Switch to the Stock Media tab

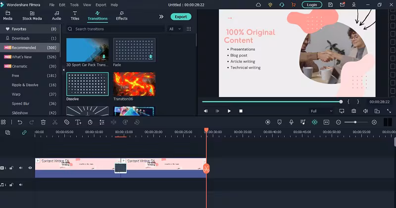click(32, 16)
